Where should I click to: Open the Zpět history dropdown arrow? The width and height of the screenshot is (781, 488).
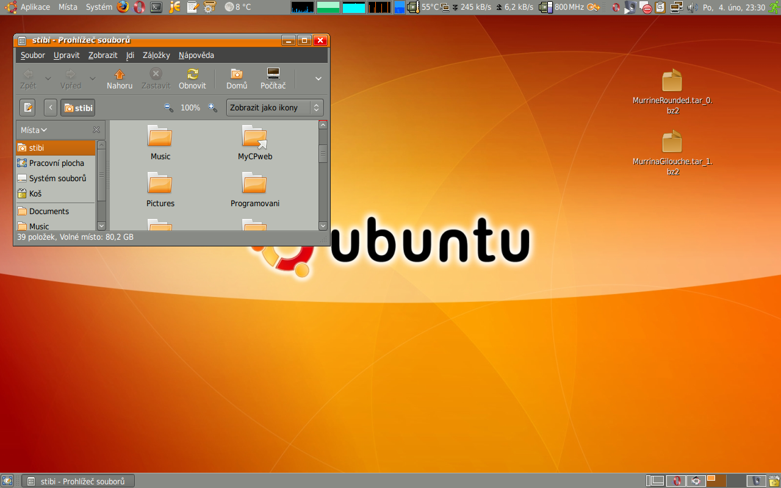point(48,79)
